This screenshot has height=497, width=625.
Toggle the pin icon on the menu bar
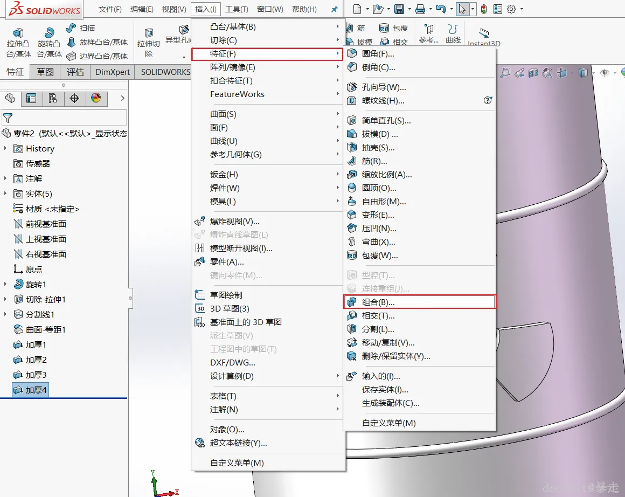pos(334,9)
